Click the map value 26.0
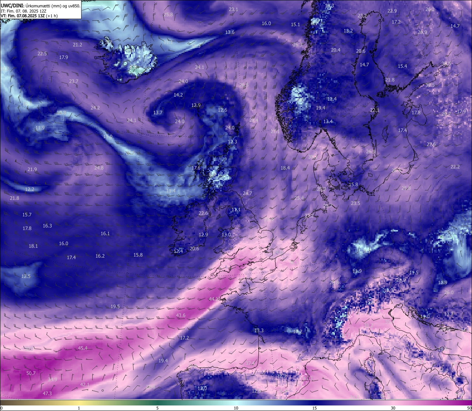472x411 pixels. click(x=449, y=292)
